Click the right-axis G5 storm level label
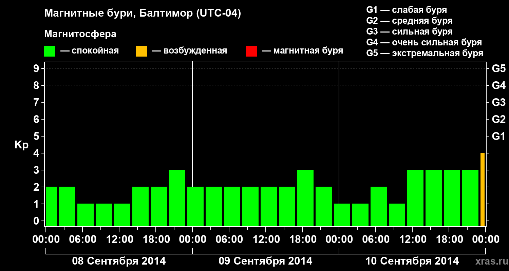 coord(498,68)
